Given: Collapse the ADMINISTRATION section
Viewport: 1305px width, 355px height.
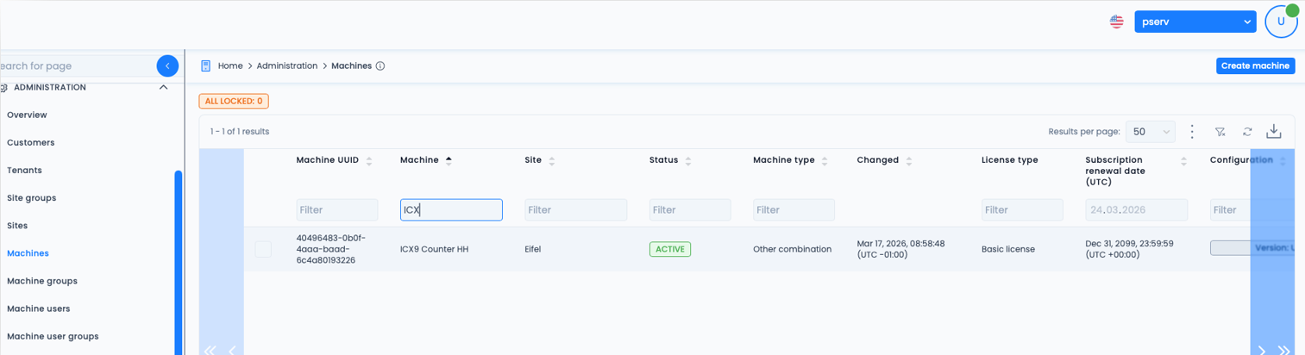Looking at the screenshot, I should (163, 87).
